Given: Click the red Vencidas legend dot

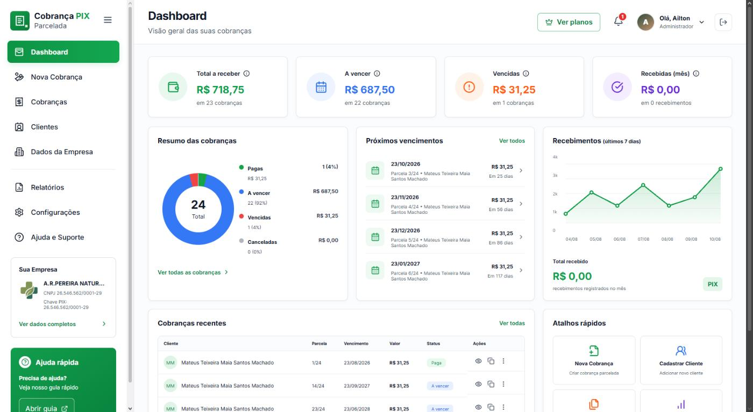Looking at the screenshot, I should click(242, 217).
